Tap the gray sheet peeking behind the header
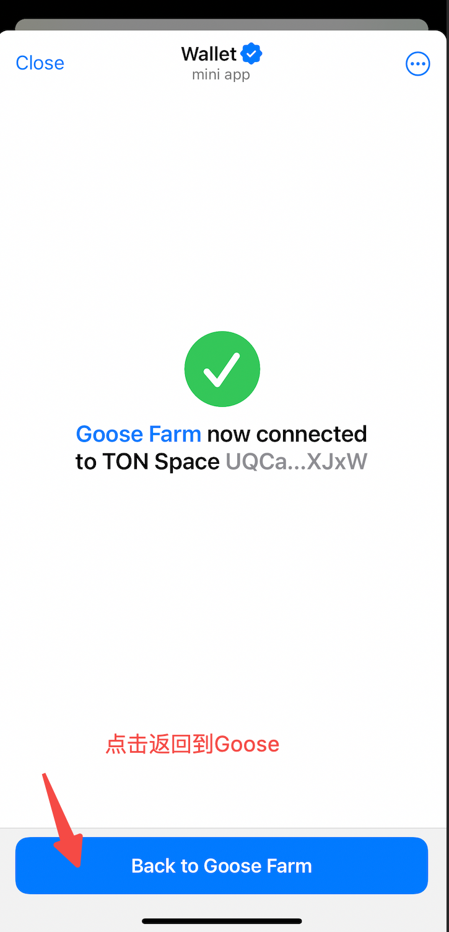This screenshot has height=932, width=449. [222, 24]
